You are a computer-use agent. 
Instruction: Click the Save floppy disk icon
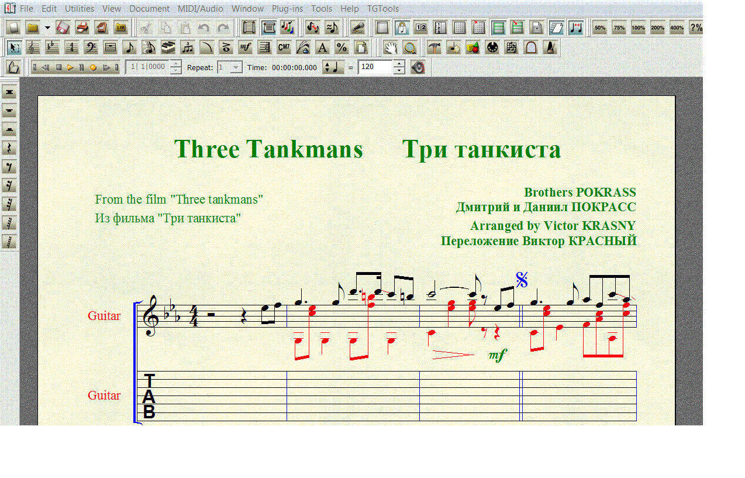click(63, 27)
